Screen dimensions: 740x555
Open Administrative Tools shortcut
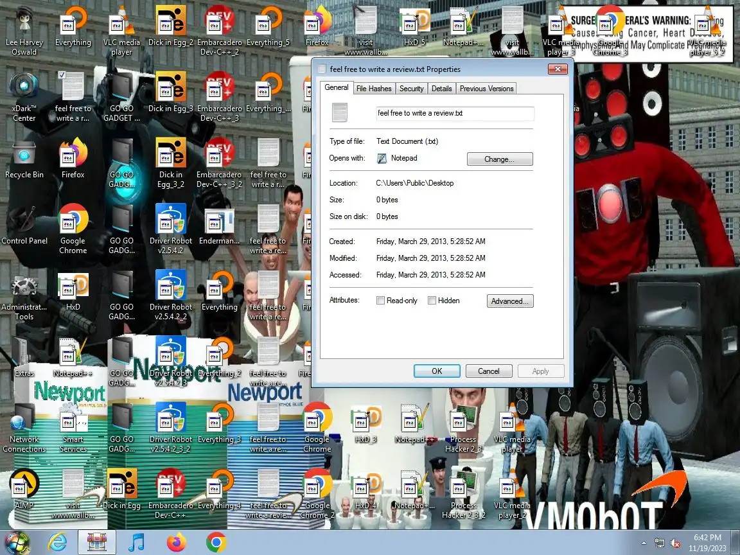point(24,297)
